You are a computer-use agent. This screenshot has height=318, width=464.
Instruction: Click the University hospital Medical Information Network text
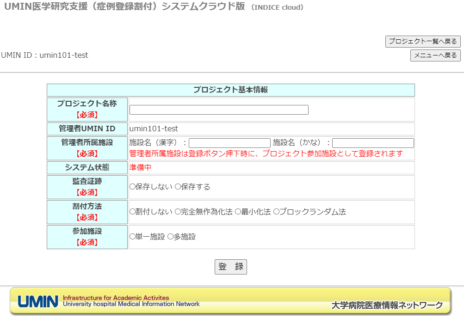click(x=131, y=304)
